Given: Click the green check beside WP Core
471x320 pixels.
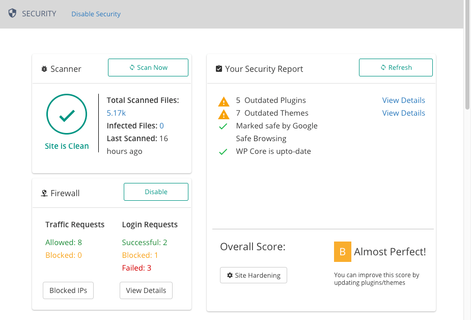Looking at the screenshot, I should 223,152.
